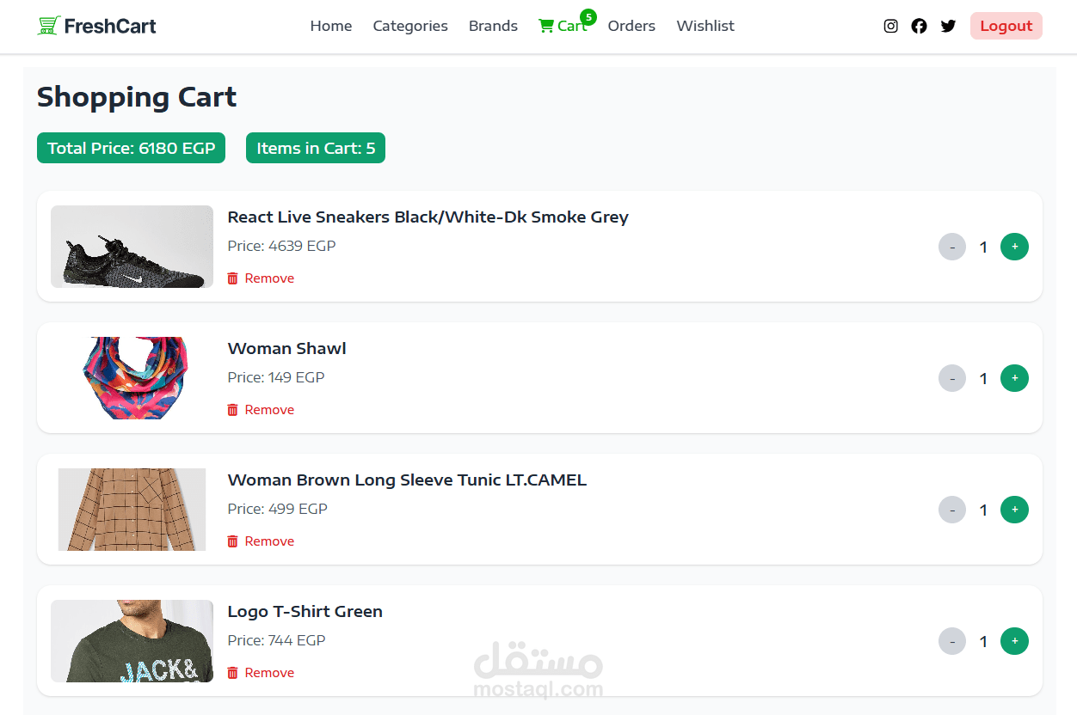
Task: Click the React Live Sneakers product thumbnail
Action: [132, 247]
